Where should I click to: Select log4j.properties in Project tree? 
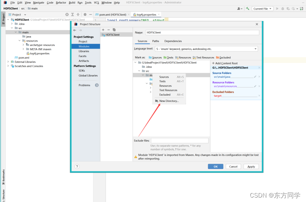pos(39,53)
